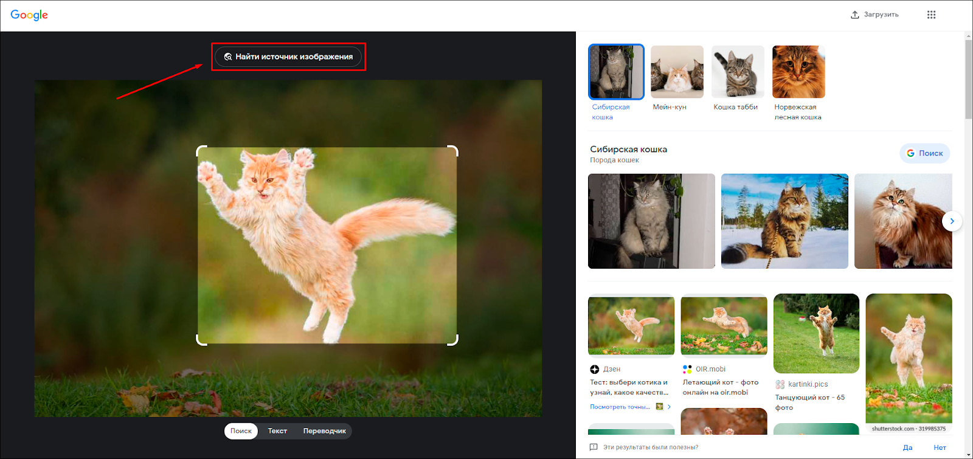Click Летающий кот - фото result title
Viewport: 973px width, 459px height.
tap(721, 387)
